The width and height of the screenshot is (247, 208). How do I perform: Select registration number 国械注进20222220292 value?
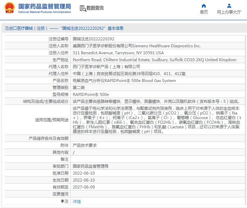point(93,39)
